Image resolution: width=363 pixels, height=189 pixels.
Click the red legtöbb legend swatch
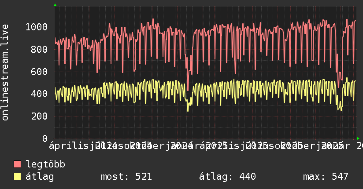[x=17, y=164]
